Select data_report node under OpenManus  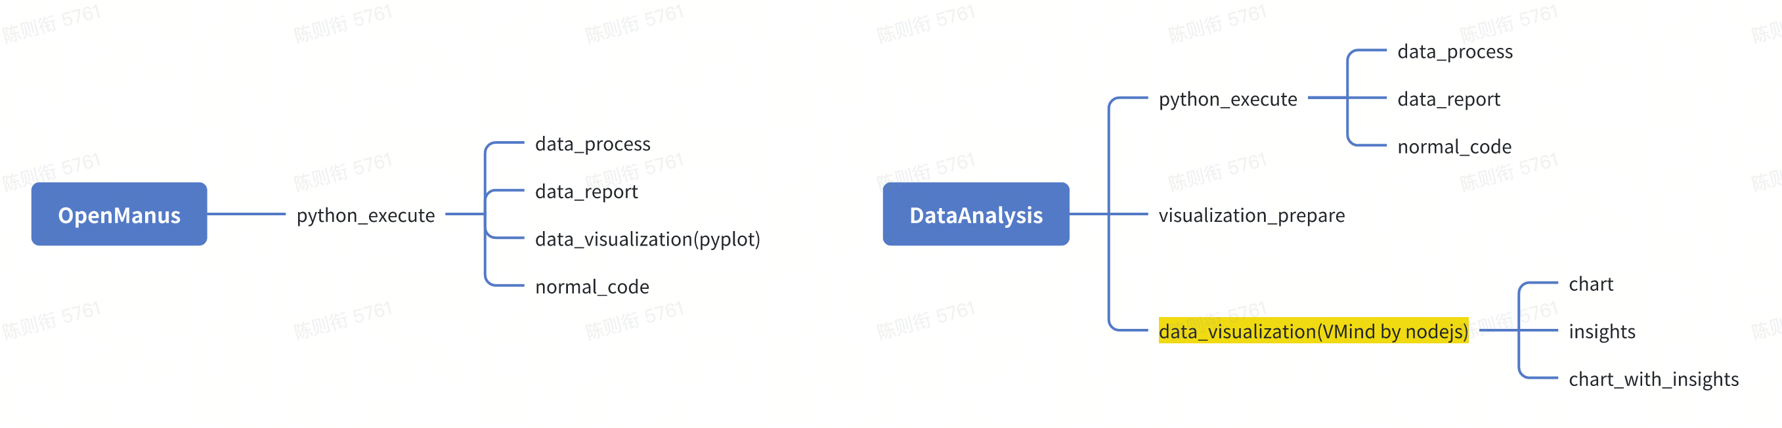point(586,192)
